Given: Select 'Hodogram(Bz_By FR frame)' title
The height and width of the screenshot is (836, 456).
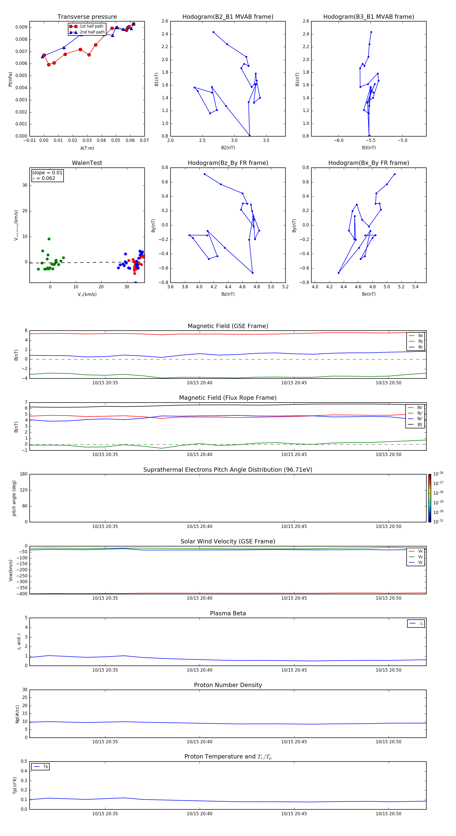Looking at the screenshot, I should [x=228, y=163].
